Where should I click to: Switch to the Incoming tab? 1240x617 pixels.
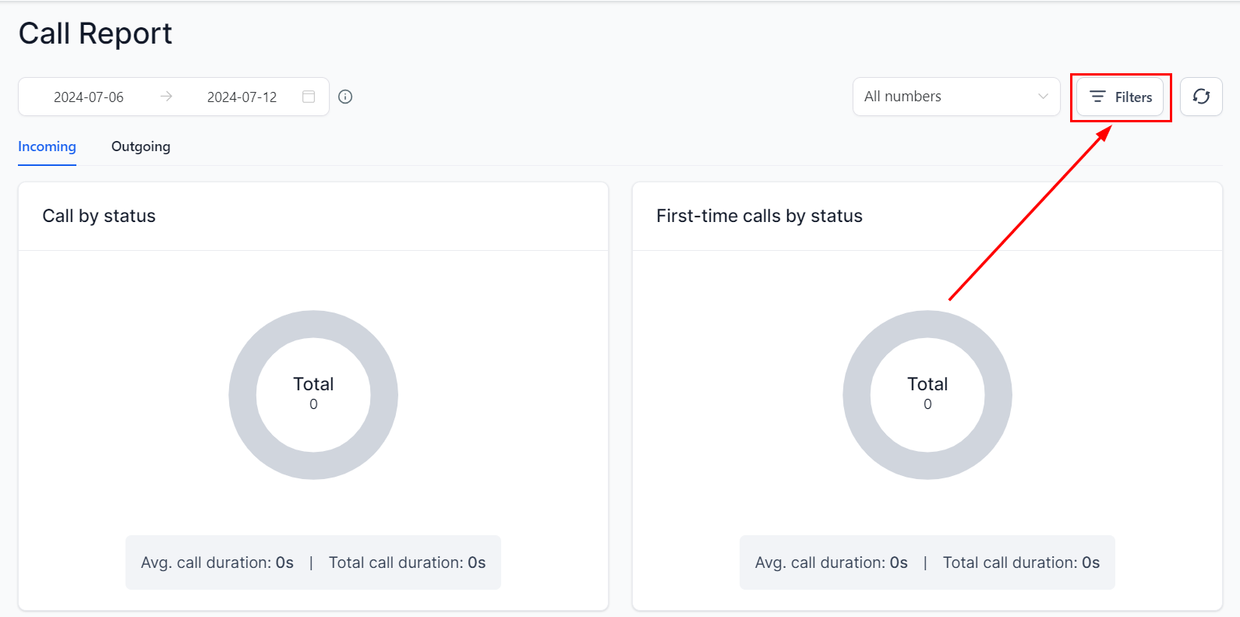(x=47, y=146)
